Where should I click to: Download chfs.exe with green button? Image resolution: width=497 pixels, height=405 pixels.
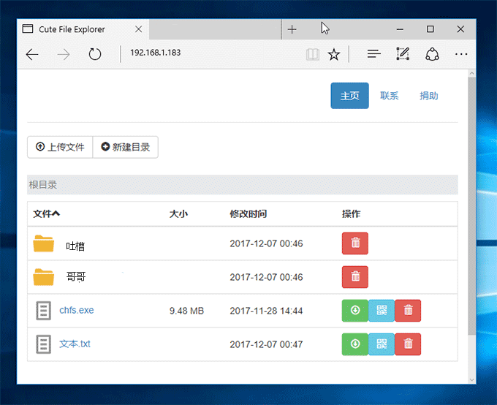coord(355,311)
